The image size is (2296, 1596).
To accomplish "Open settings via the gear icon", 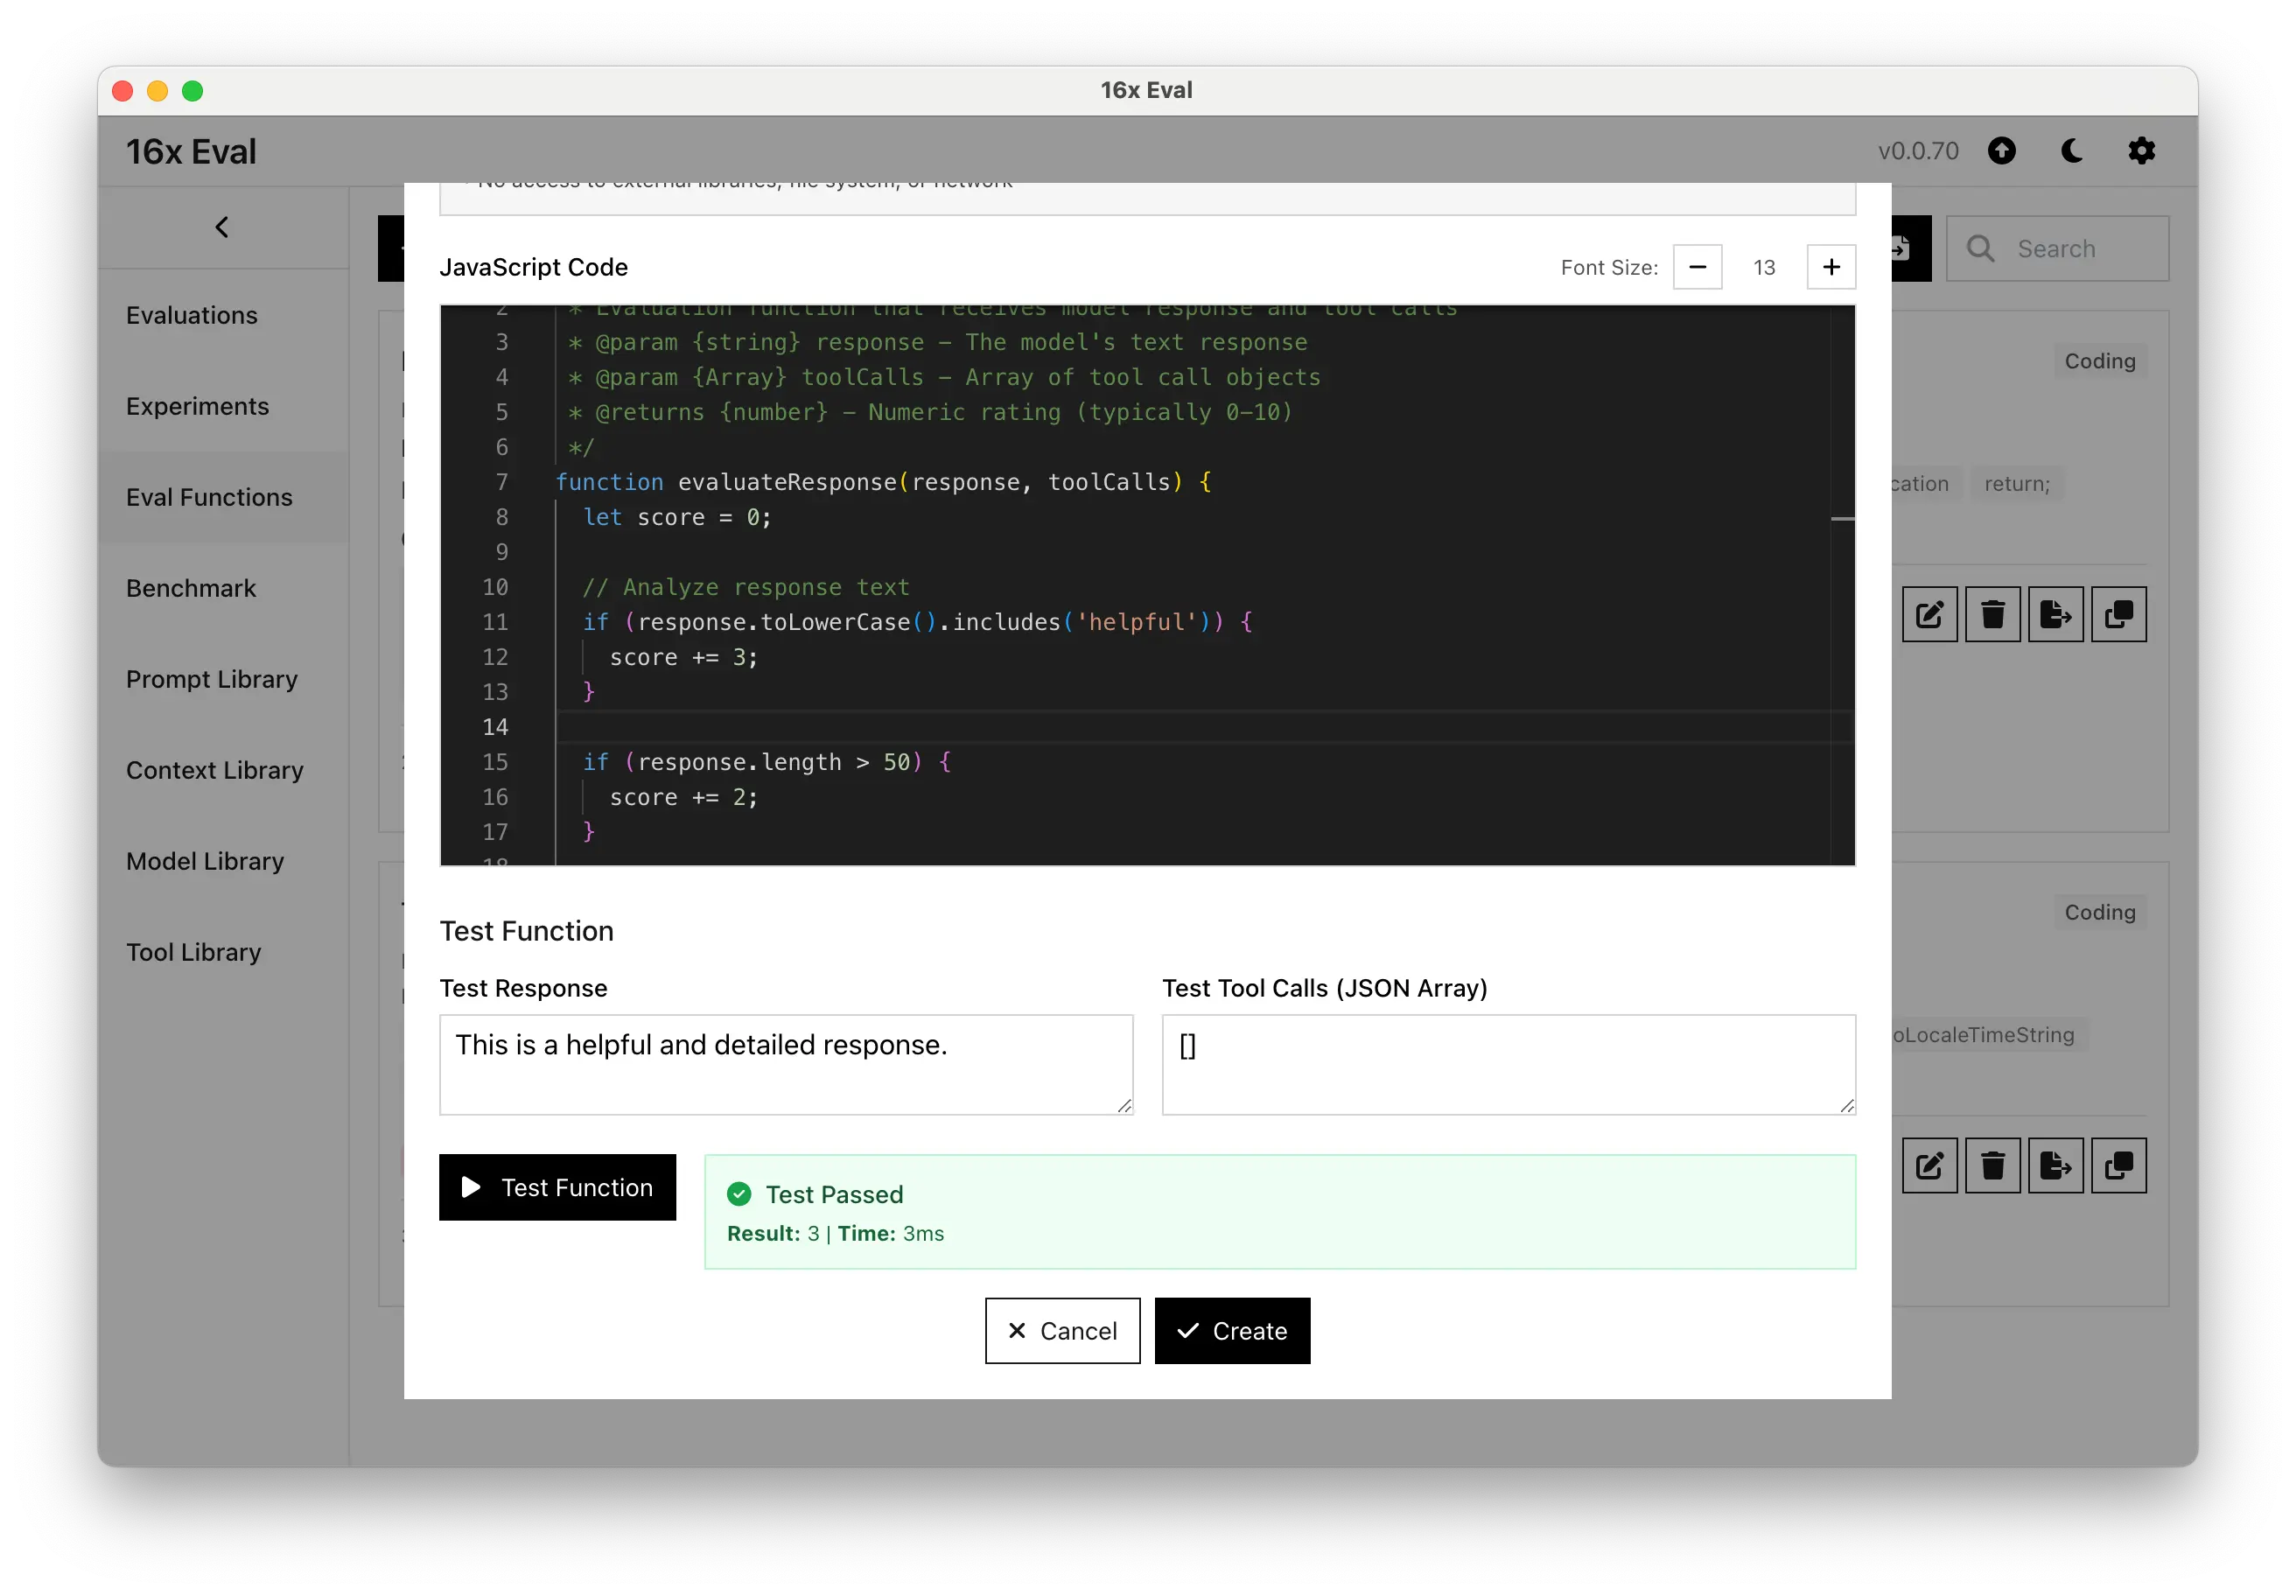I will coord(2141,151).
